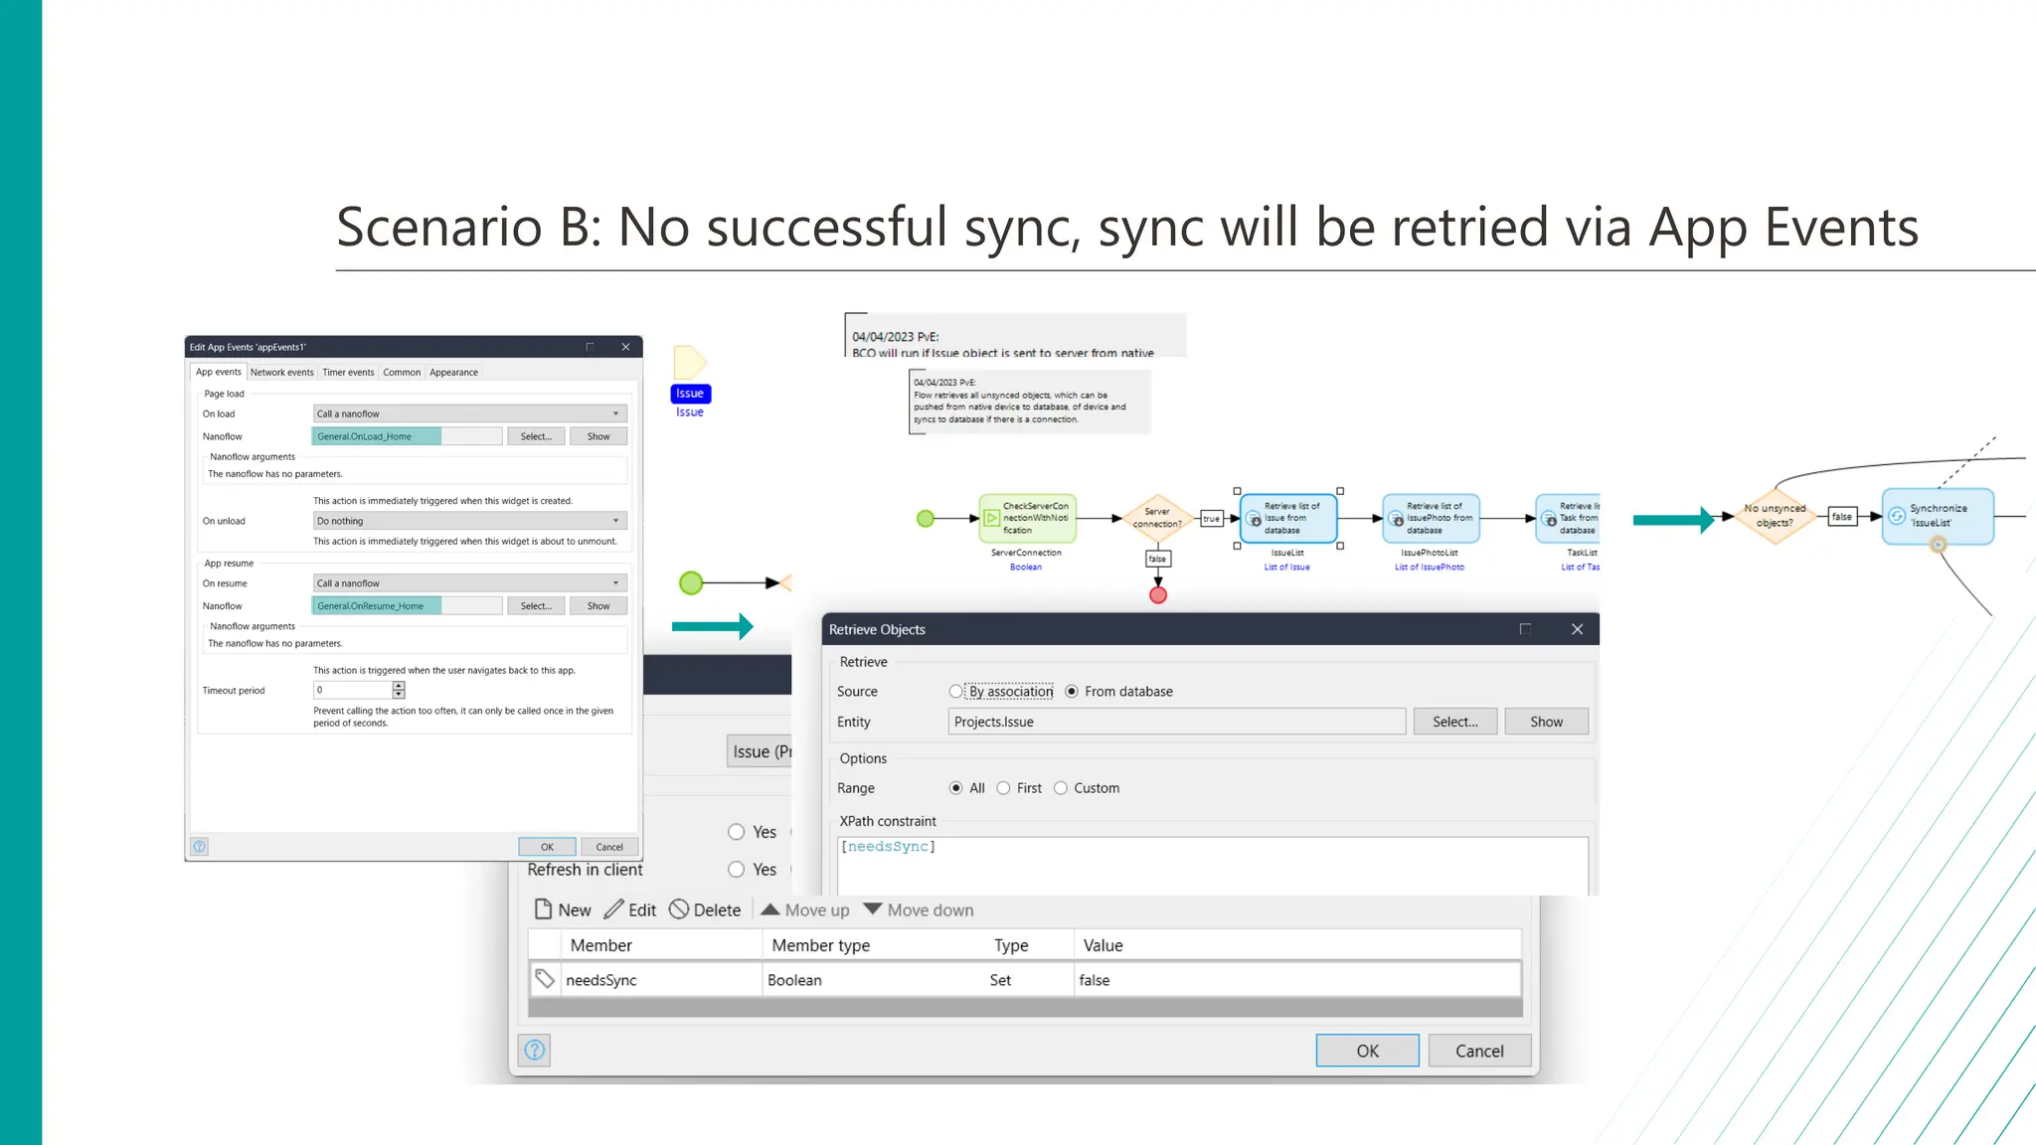2036x1145 pixels.
Task: Click the Issue (Pr entity button
Action: (761, 751)
